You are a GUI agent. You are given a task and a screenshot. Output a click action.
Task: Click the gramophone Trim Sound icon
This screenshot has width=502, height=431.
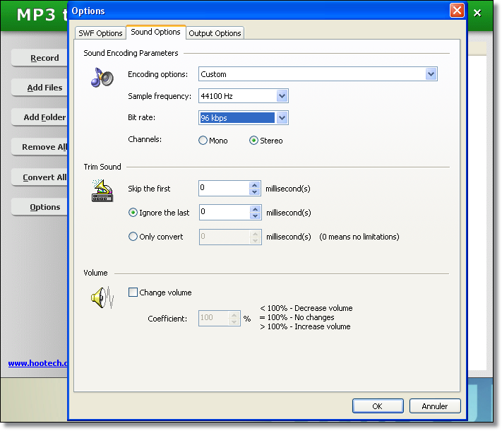pos(102,190)
